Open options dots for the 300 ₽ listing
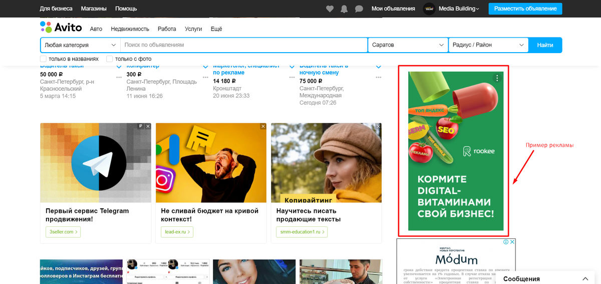The width and height of the screenshot is (601, 284). (205, 77)
